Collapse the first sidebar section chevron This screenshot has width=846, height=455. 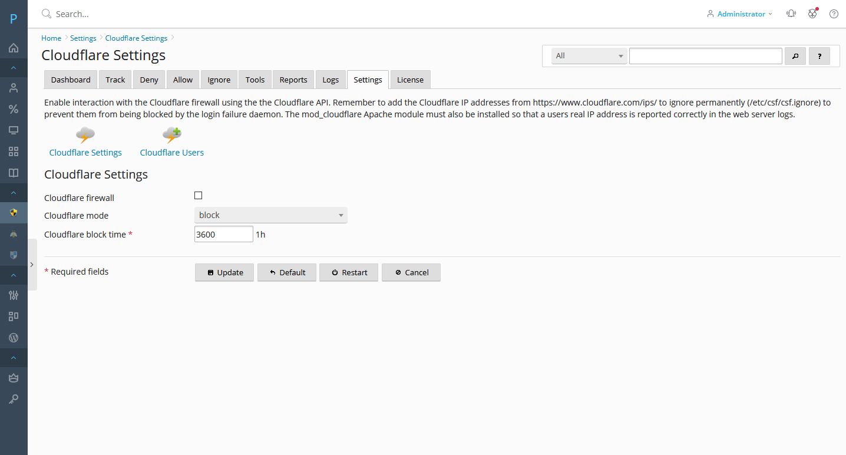(x=14, y=68)
